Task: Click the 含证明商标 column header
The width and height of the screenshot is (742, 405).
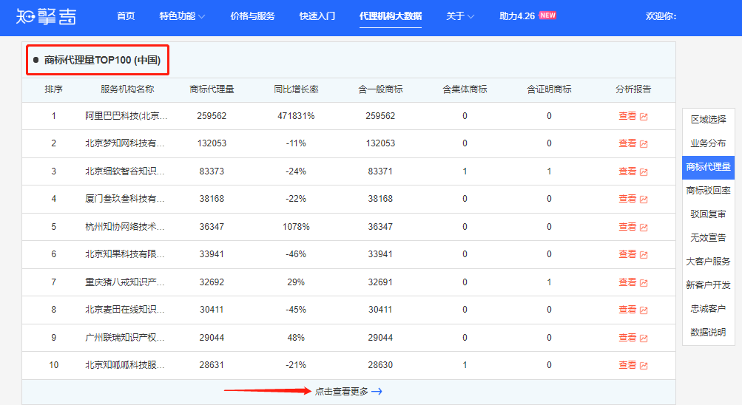Action: pos(549,89)
